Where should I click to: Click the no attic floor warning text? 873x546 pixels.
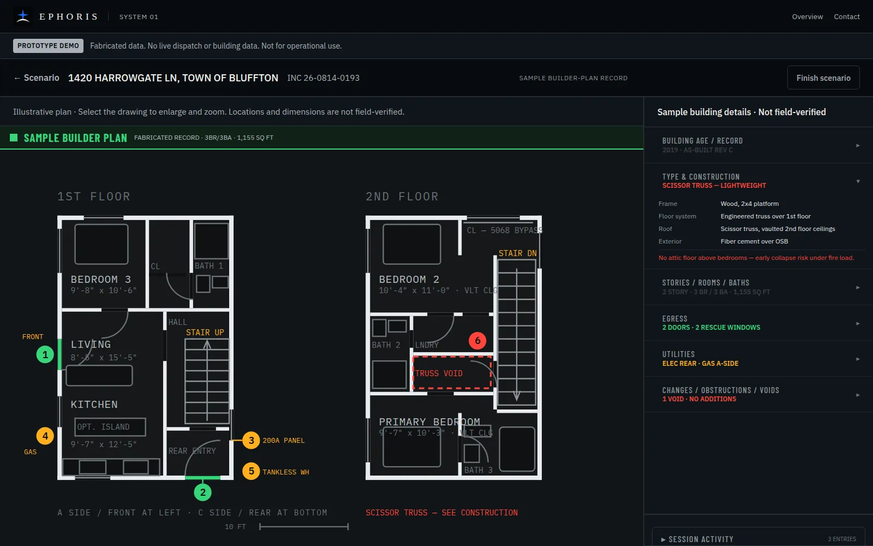pyautogui.click(x=756, y=258)
